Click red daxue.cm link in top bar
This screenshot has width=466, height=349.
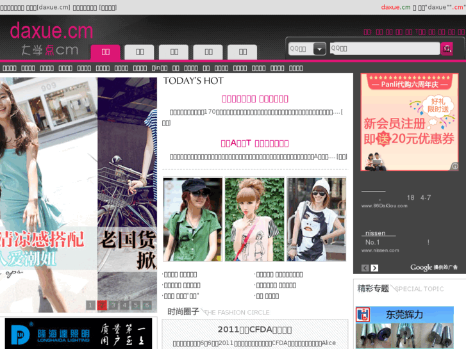click(x=396, y=7)
